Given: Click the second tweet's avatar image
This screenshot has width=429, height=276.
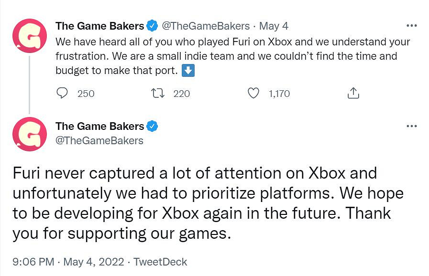Looking at the screenshot, I should point(29,134).
